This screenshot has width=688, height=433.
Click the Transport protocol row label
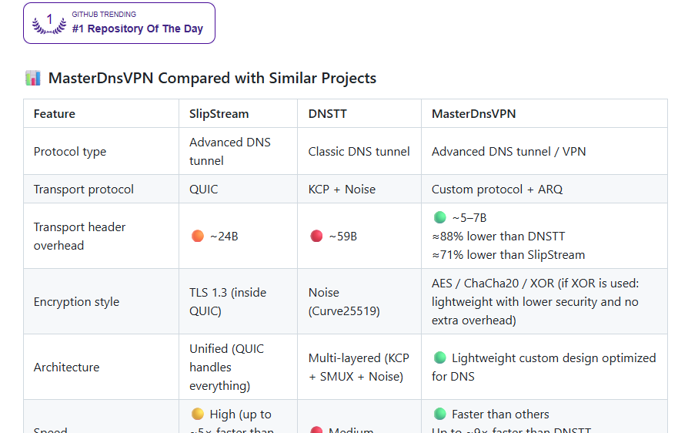[x=83, y=190]
